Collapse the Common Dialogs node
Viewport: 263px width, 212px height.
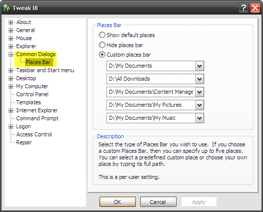(11, 55)
